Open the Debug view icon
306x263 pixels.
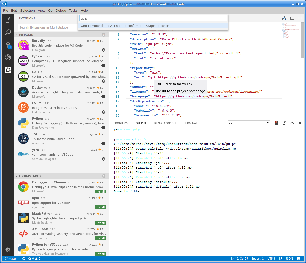pos(8,57)
